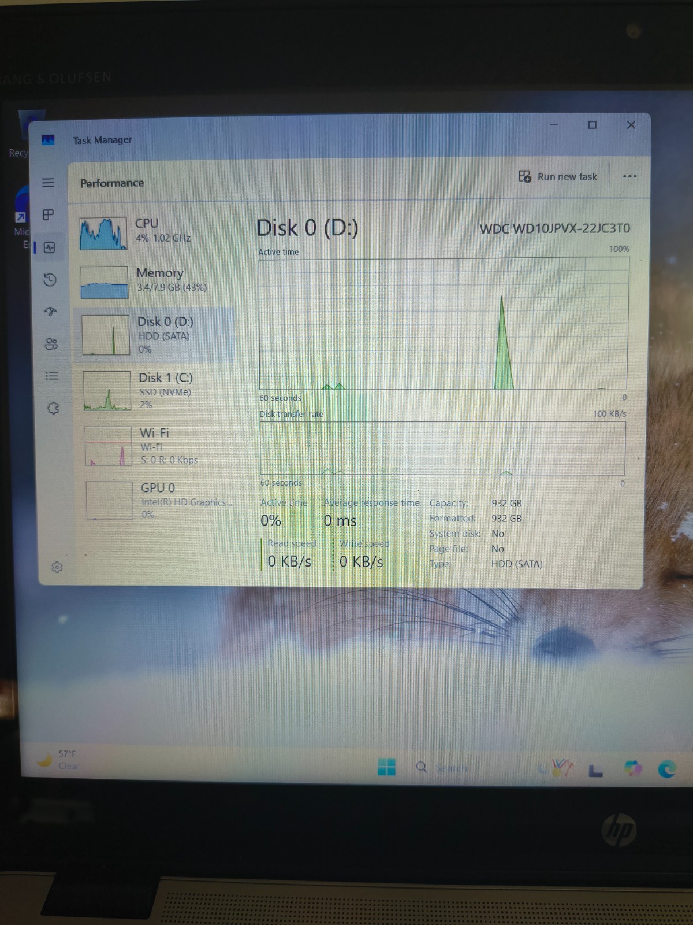This screenshot has width=693, height=925.
Task: Click the Active time graph area
Action: 444,324
